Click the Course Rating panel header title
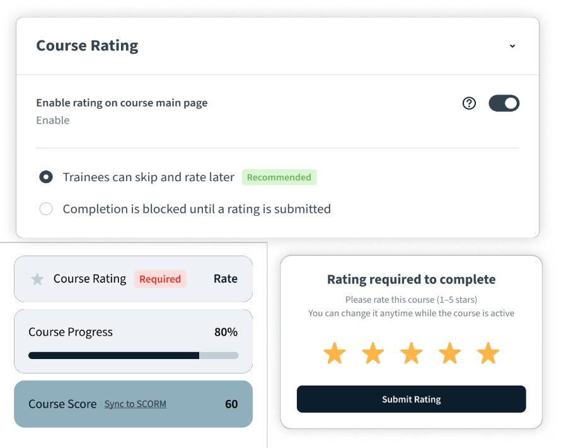566x448 pixels. point(87,46)
